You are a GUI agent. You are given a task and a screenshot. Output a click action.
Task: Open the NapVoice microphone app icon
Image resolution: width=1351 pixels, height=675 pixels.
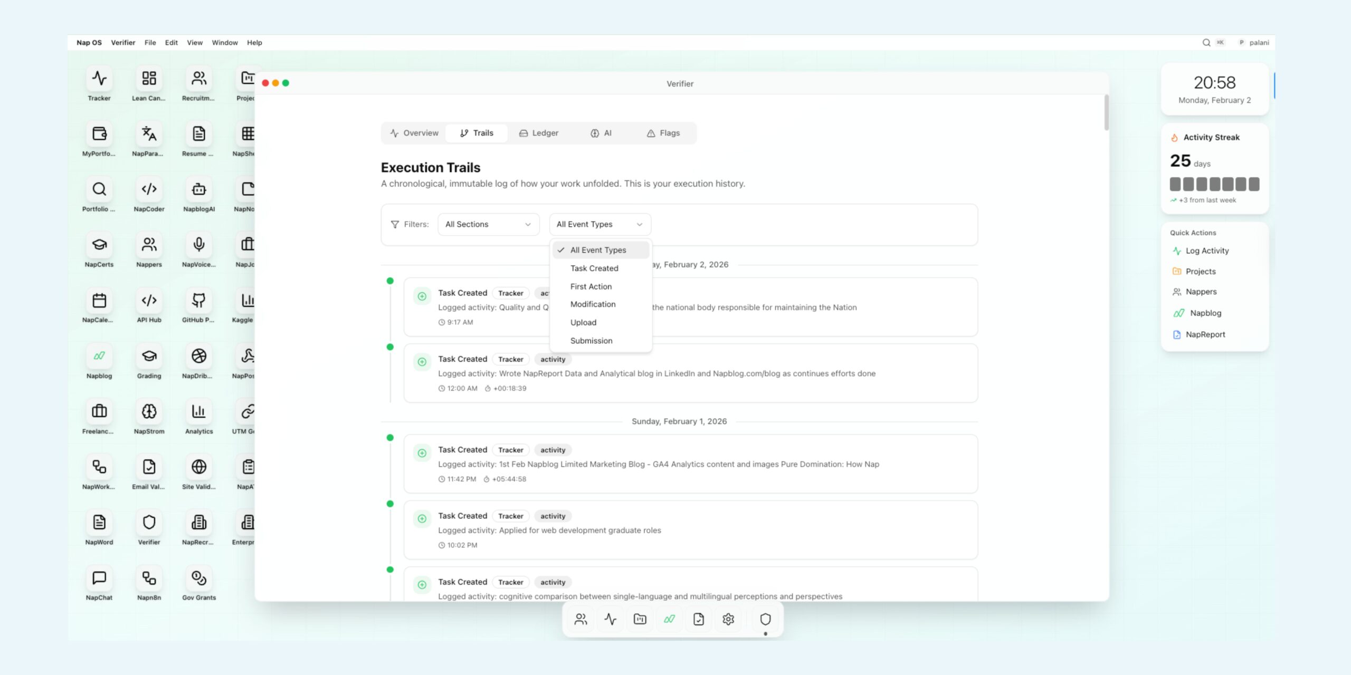198,244
